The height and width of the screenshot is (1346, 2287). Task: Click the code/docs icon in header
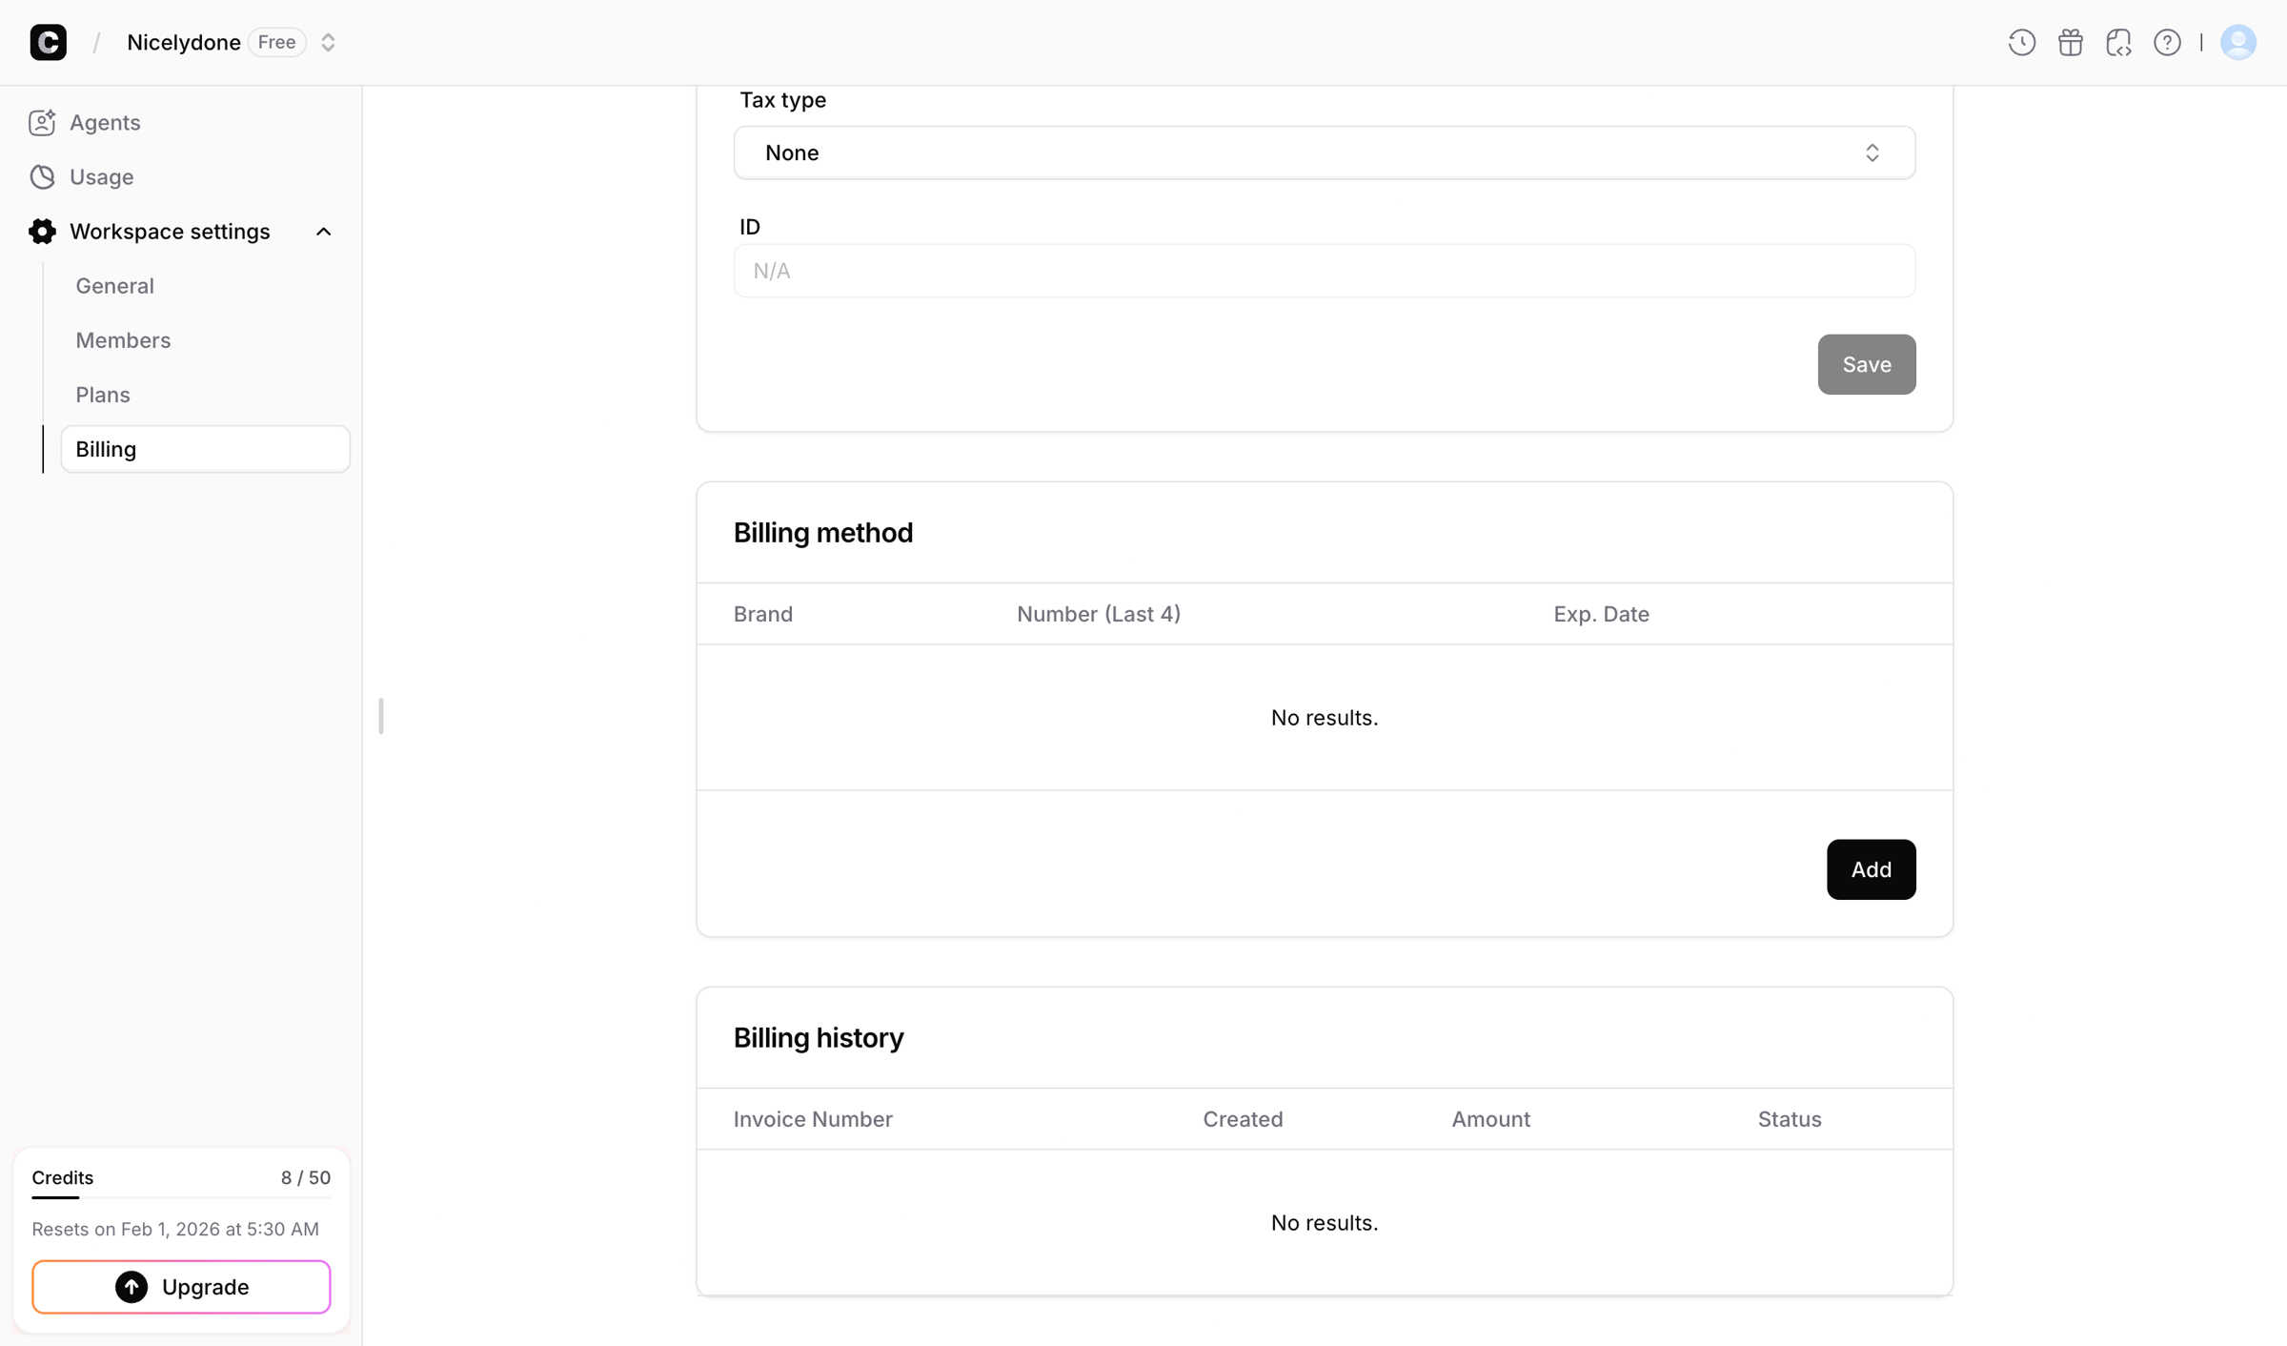tap(2118, 42)
